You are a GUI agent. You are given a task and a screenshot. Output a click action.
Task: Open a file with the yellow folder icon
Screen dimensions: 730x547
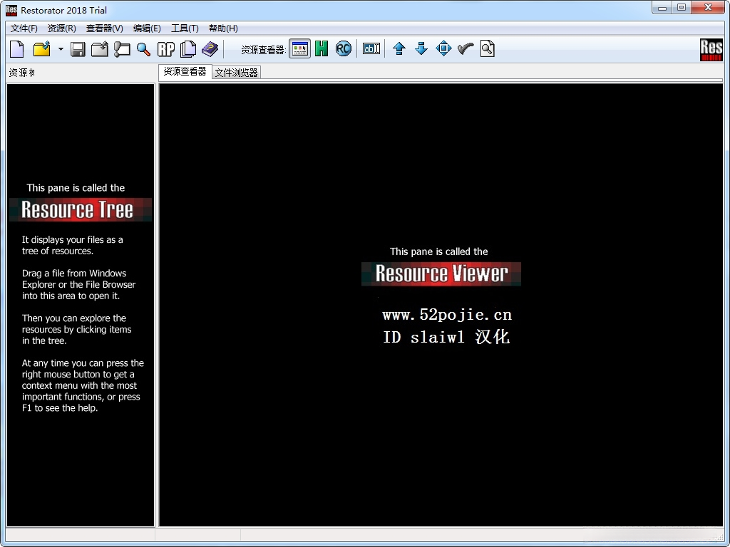coord(42,49)
